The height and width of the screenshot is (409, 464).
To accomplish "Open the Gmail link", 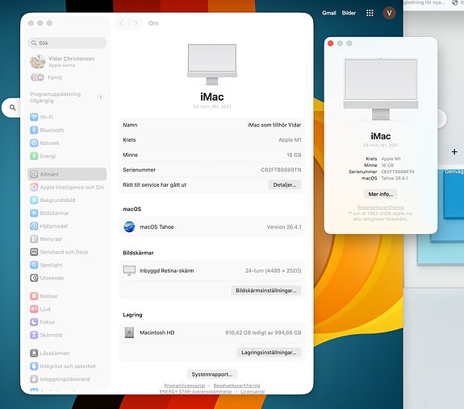I will point(329,13).
